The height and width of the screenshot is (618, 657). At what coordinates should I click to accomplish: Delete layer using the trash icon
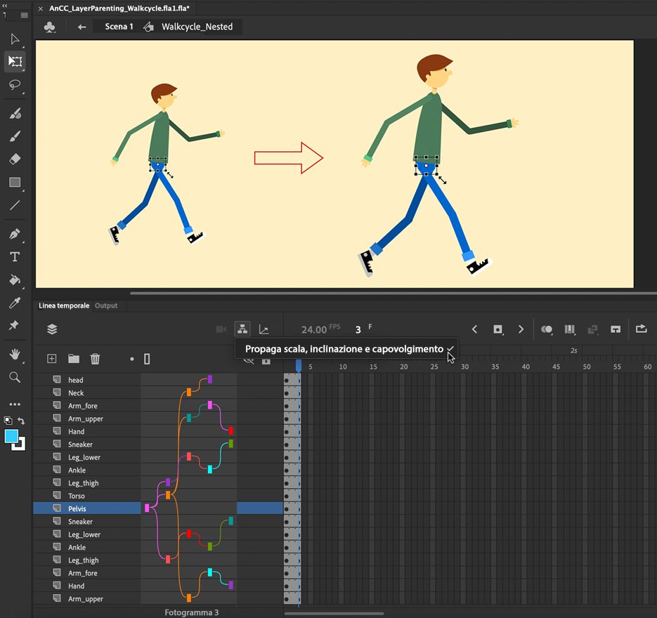[x=95, y=359]
